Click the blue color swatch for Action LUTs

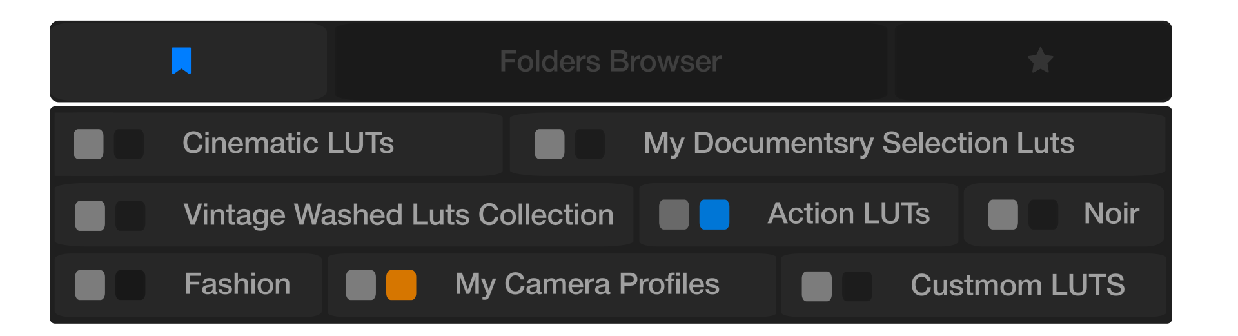[714, 215]
